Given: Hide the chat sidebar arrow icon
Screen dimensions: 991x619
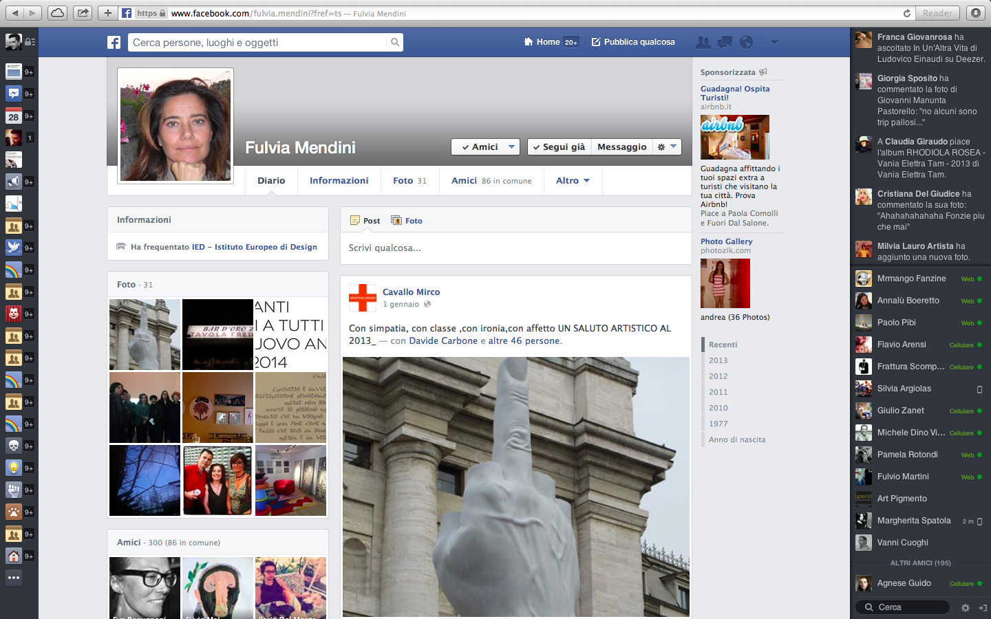Looking at the screenshot, I should point(982,608).
